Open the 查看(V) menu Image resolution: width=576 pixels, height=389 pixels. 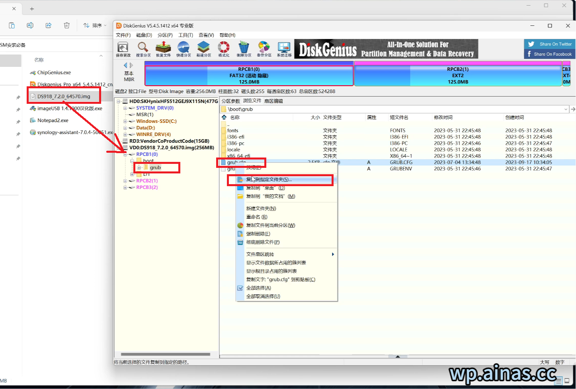(x=206, y=35)
